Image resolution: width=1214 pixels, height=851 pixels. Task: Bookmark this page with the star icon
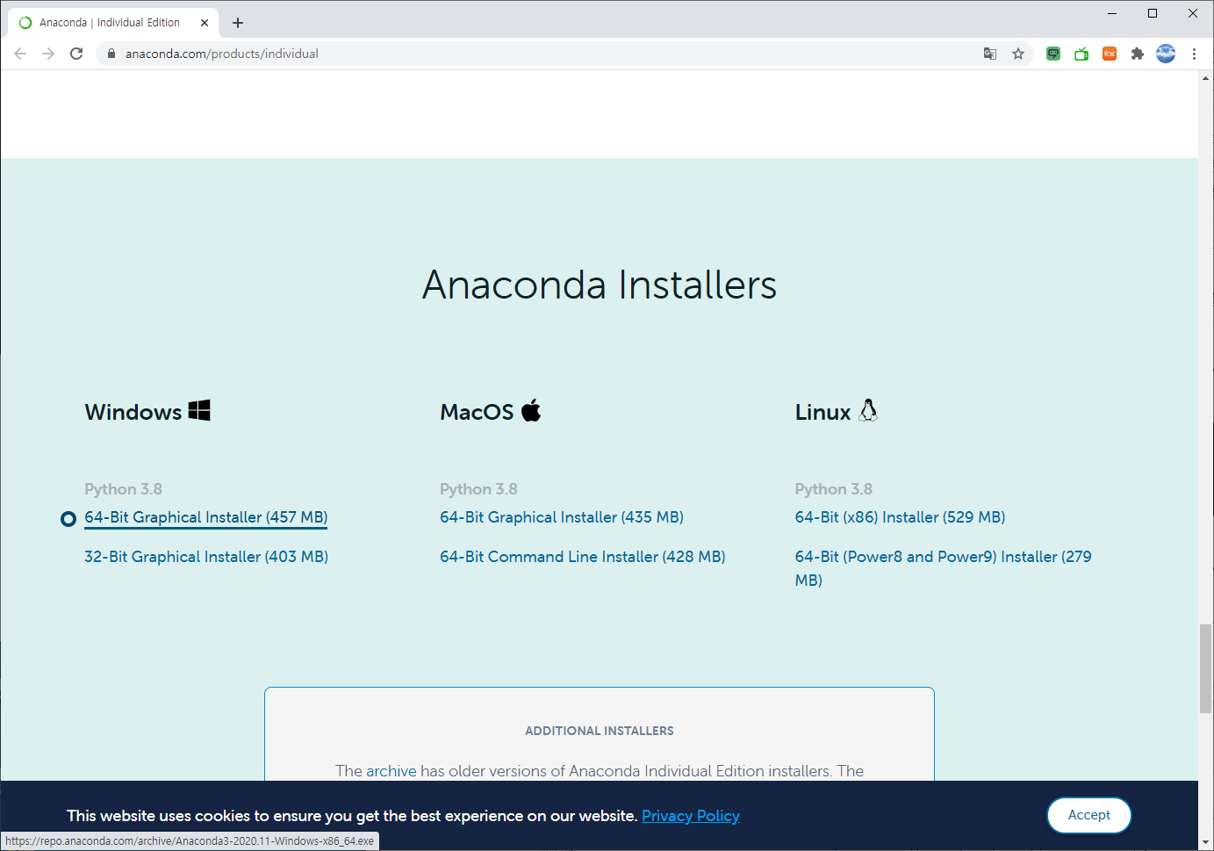coord(1018,54)
